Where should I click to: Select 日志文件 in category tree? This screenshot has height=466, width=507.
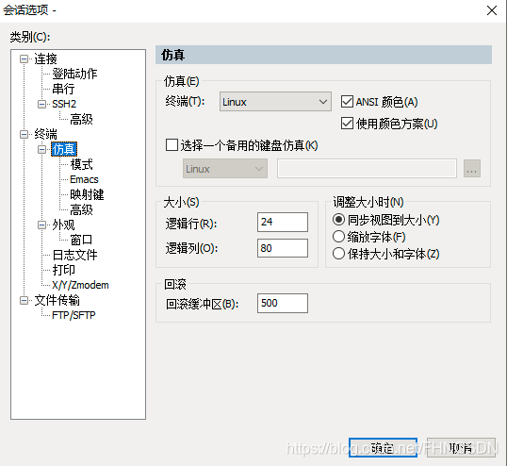[74, 255]
